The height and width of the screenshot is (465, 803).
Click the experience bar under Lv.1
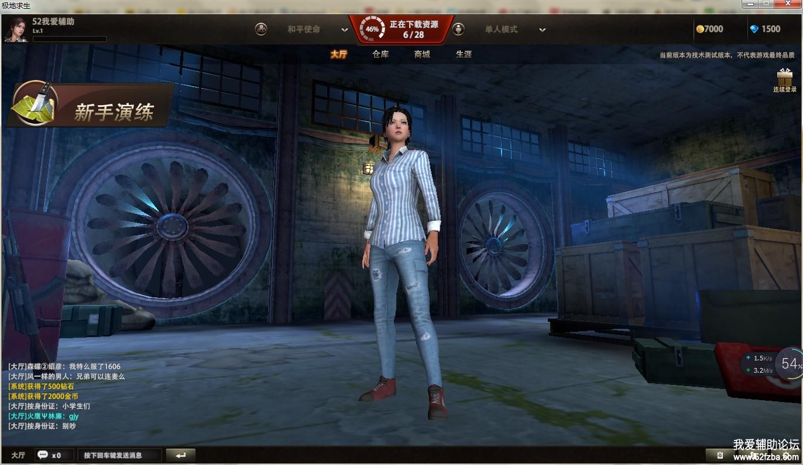pos(70,39)
